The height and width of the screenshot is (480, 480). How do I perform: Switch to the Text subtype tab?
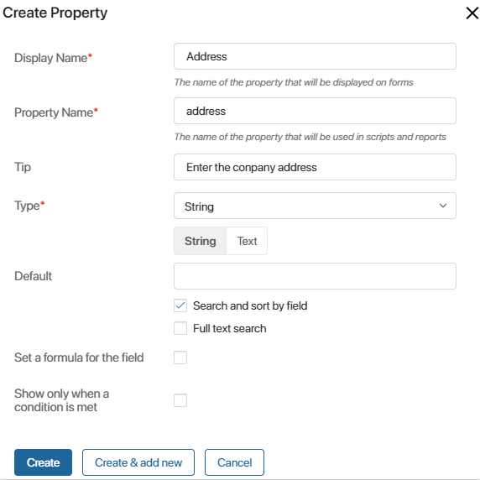[x=247, y=241]
